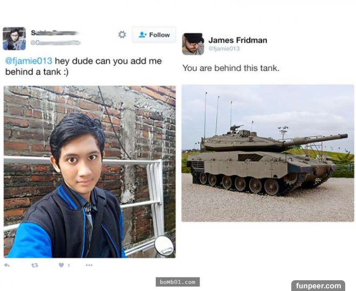Click the retweet icon
The width and height of the screenshot is (356, 291).
[35, 265]
